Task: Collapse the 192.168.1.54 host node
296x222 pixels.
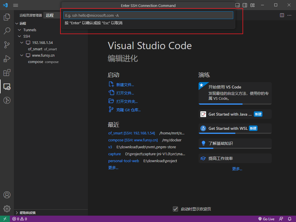Action: click(22, 43)
